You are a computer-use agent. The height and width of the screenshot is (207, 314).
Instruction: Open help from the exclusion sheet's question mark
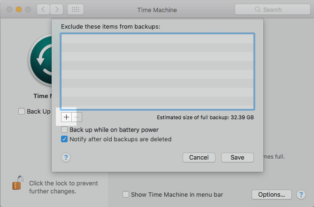click(x=66, y=158)
